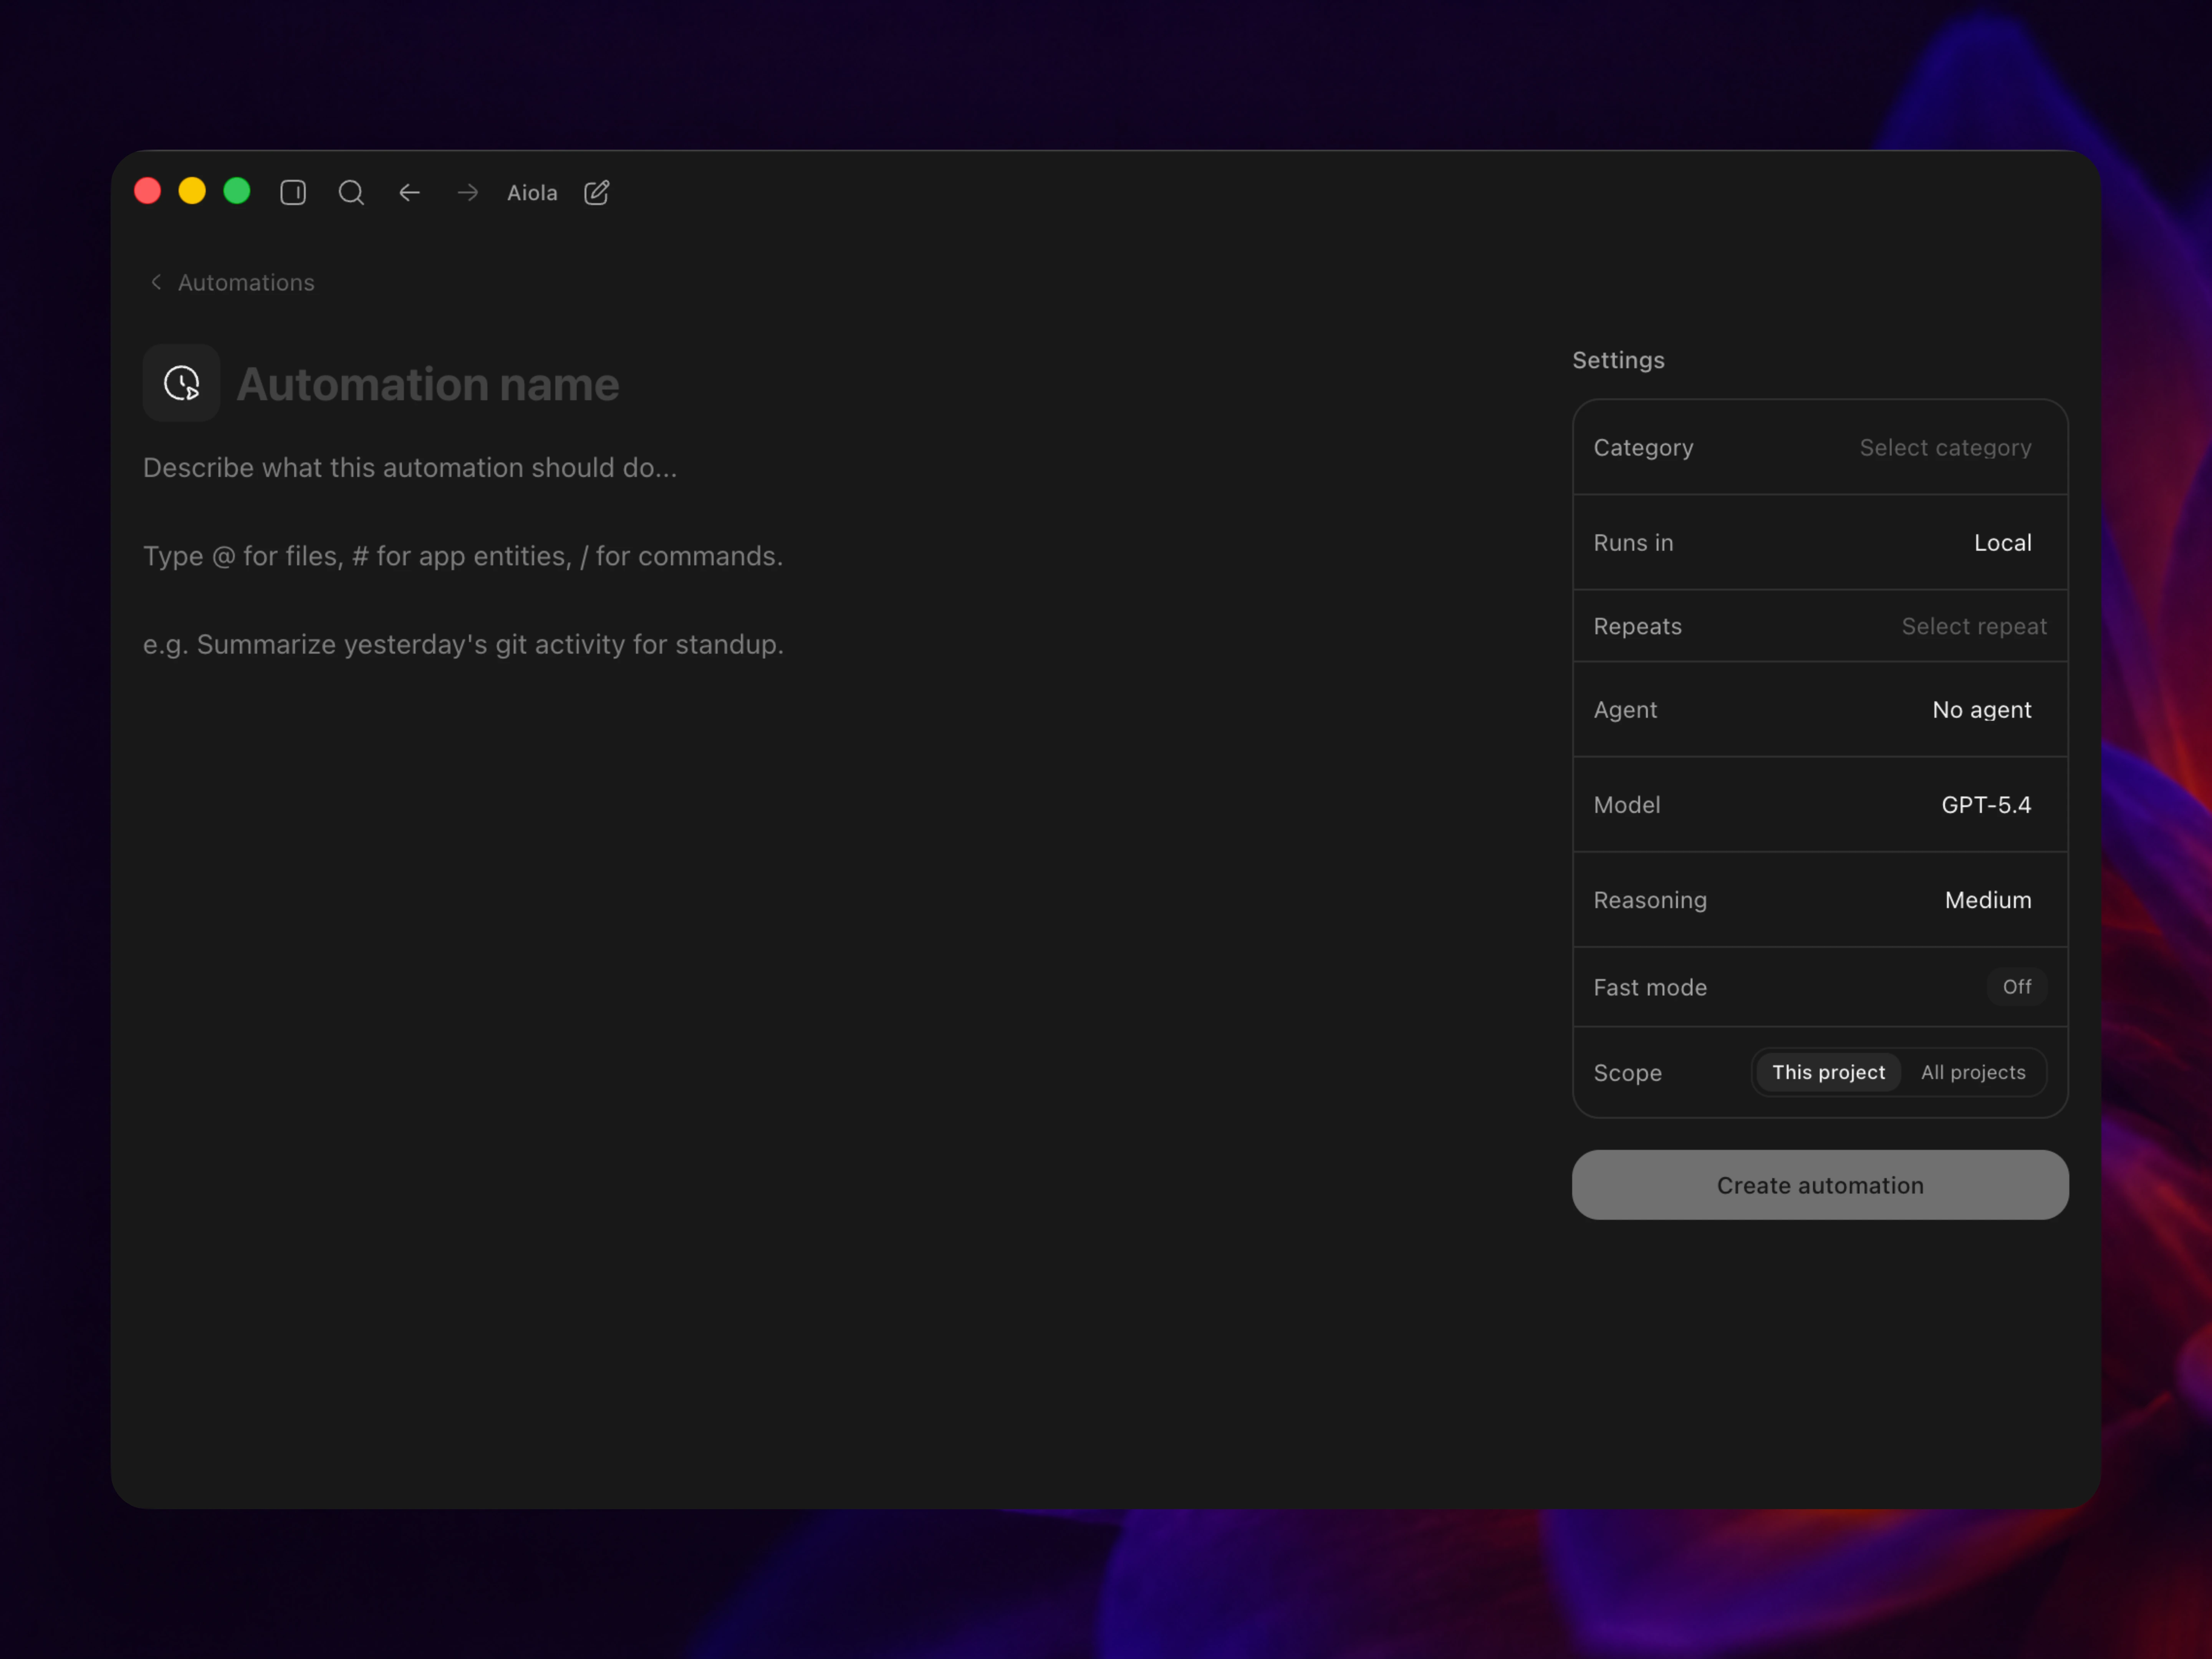Change the Medium reasoning level
2212x1659 pixels.
1988,900
